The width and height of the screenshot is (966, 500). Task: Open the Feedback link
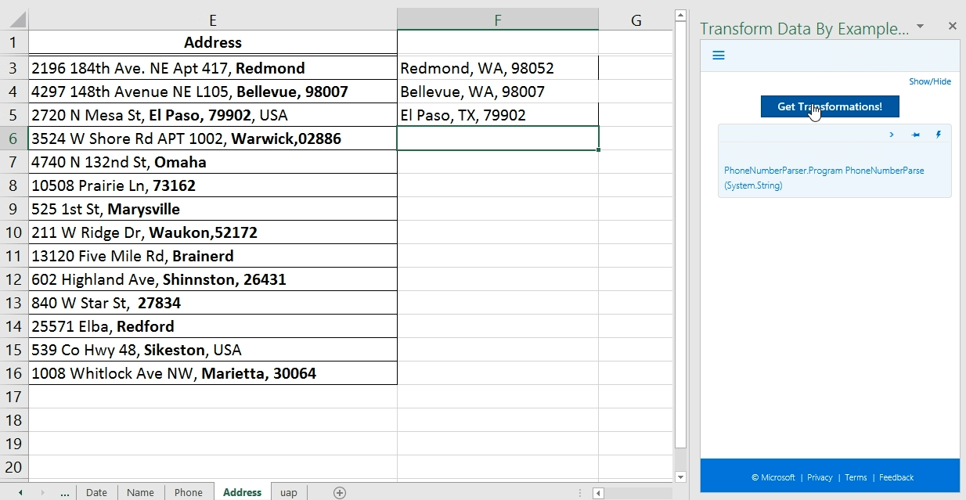896,477
